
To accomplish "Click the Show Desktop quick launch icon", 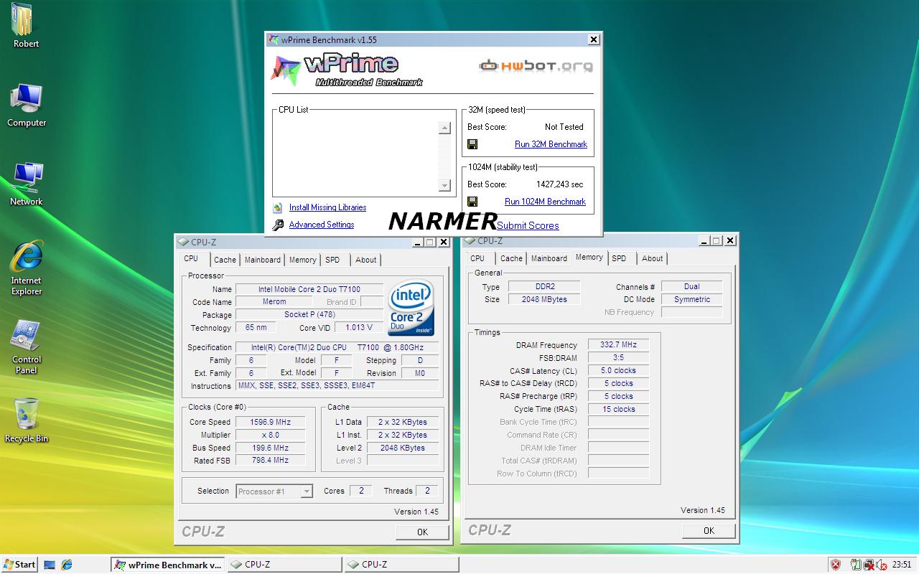I will click(x=50, y=565).
